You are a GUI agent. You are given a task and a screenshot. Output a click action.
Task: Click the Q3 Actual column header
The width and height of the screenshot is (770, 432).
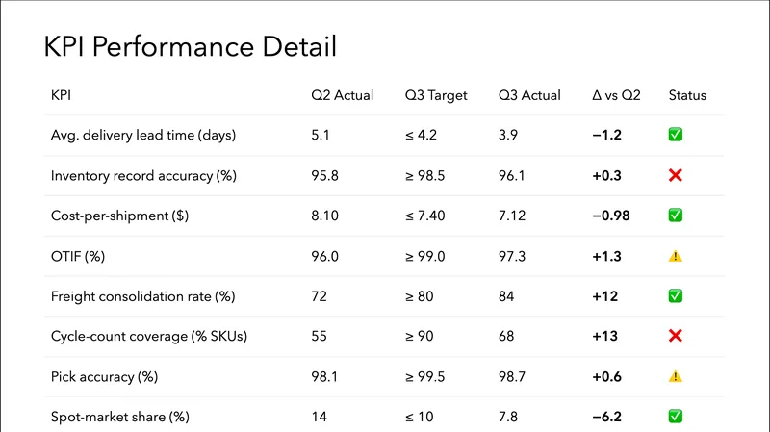529,95
